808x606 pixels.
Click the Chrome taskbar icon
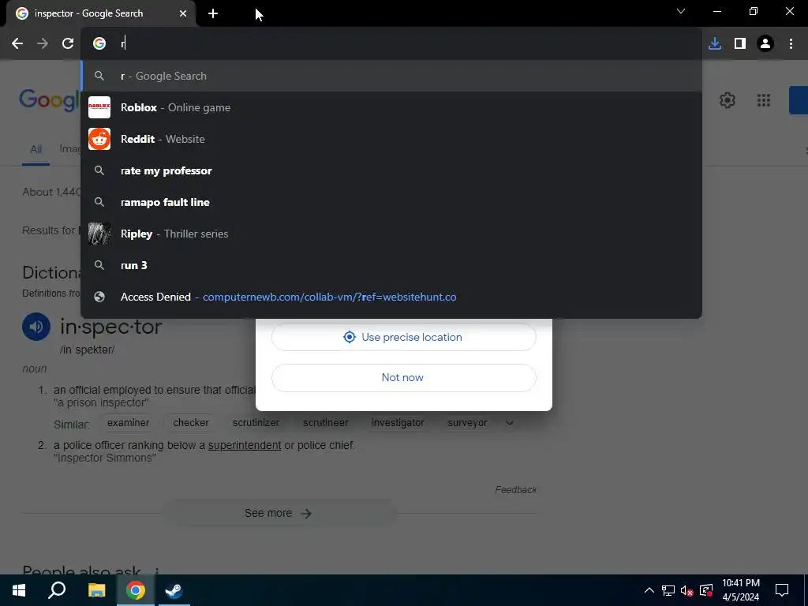[x=135, y=590]
